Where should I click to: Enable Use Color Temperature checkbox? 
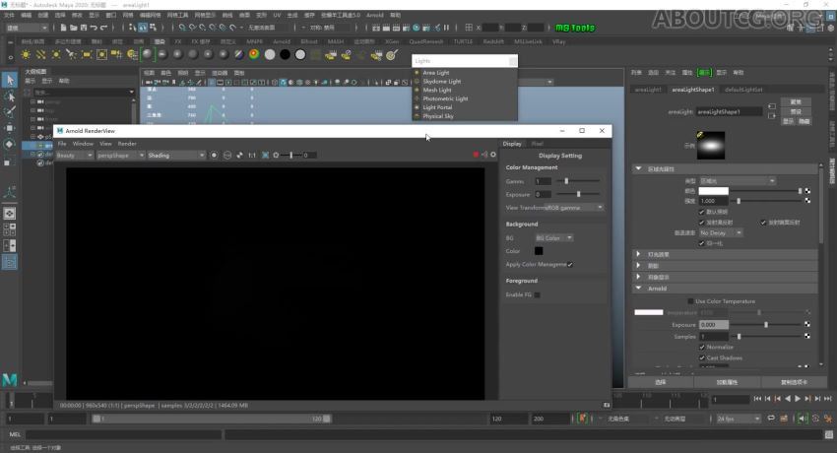pos(690,301)
